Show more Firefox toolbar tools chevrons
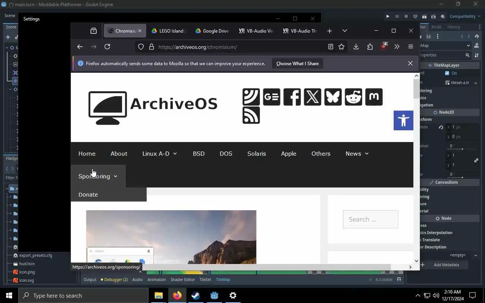The width and height of the screenshot is (485, 303). click(x=397, y=47)
